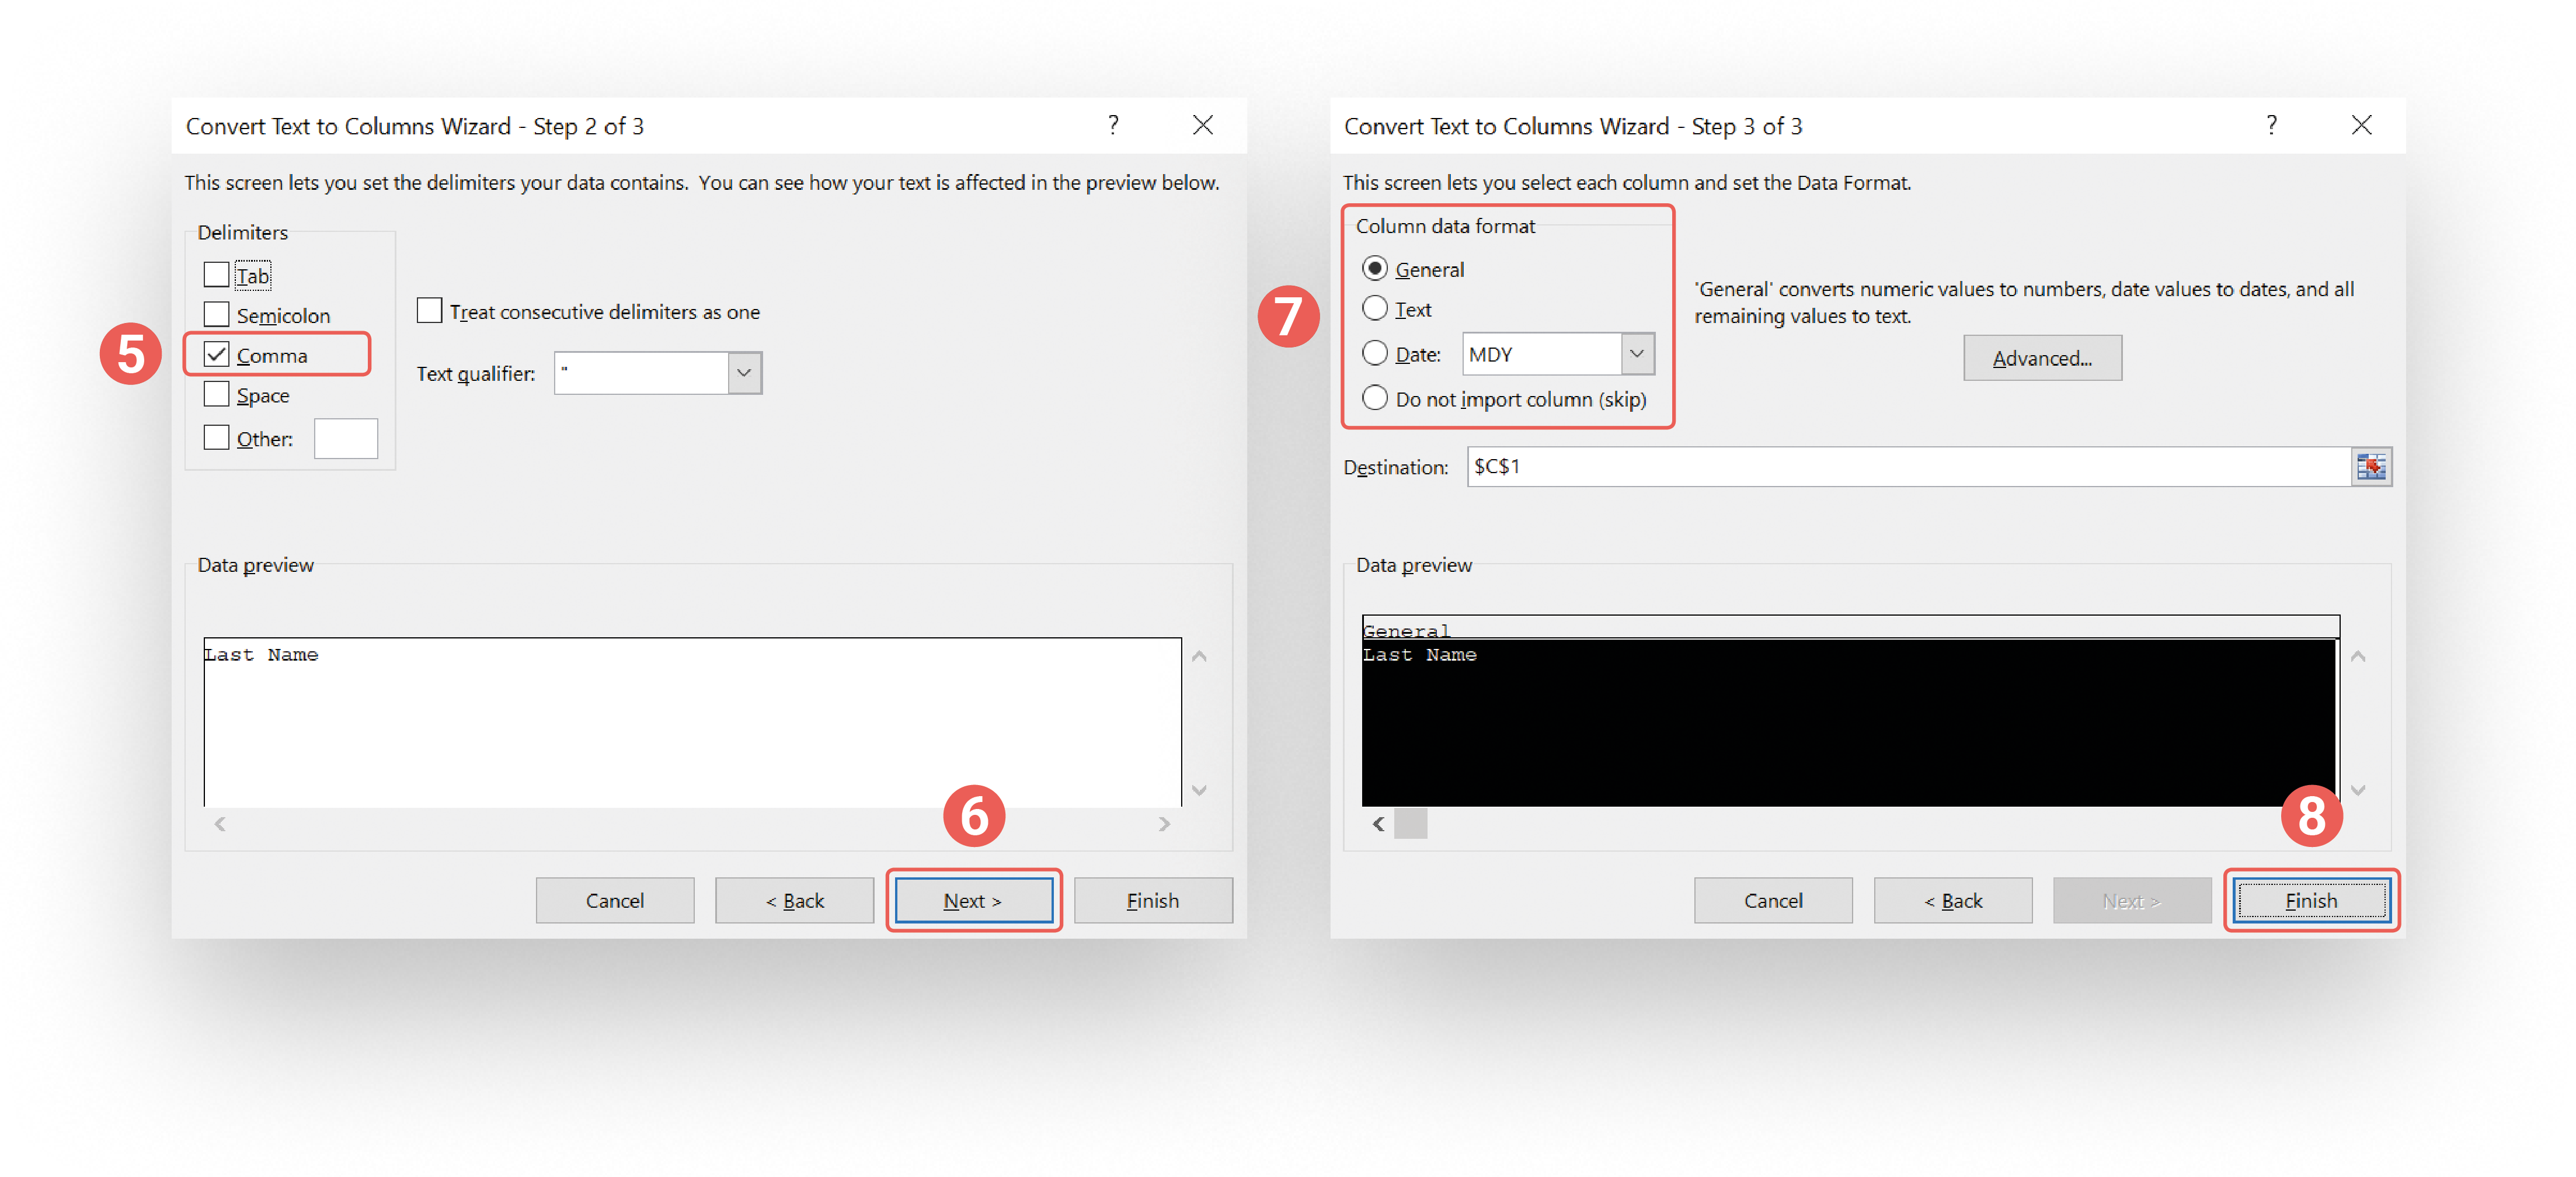Click preview scroll down arrow in Step 3

coord(2358,791)
